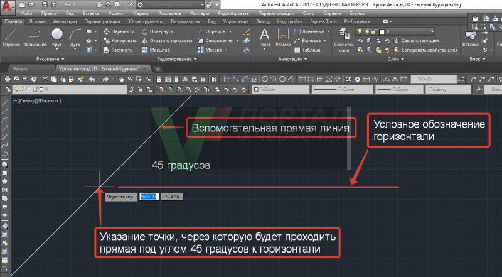The height and width of the screenshot is (277, 502).
Task: Click Копировать copy command
Action: pos(120,41)
